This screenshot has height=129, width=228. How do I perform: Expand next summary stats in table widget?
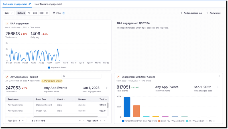pyautogui.click(x=107, y=88)
